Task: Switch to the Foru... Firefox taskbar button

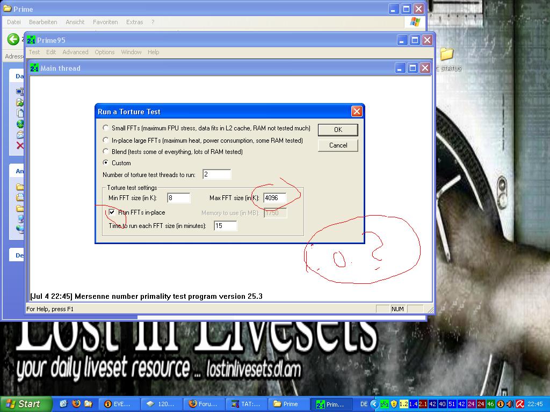Action: (x=204, y=404)
